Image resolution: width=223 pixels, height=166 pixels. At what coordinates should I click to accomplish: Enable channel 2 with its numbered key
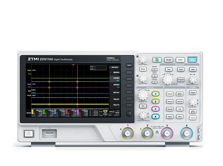coord(156,101)
